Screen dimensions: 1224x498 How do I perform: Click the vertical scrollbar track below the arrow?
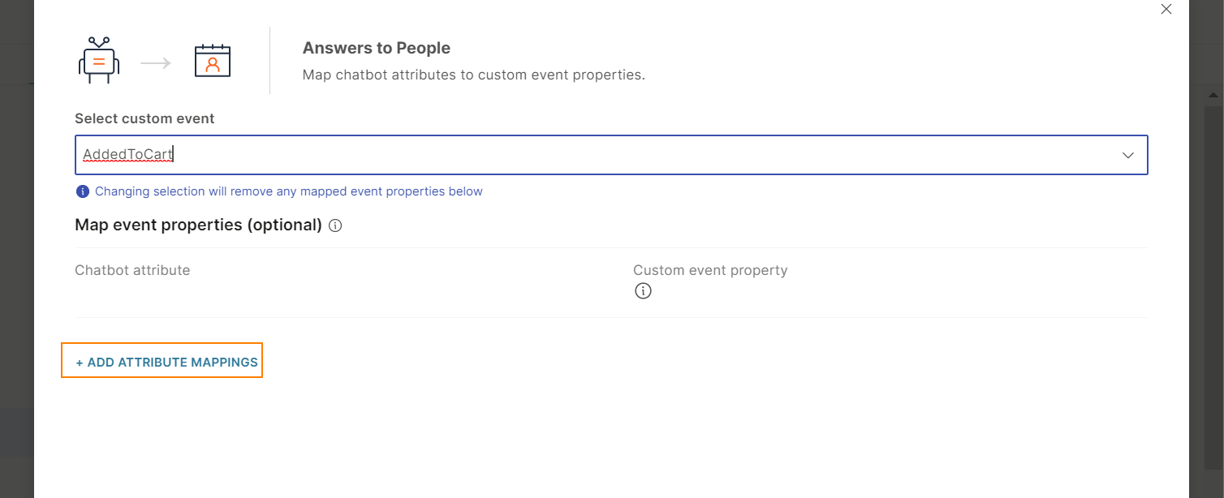1213,284
